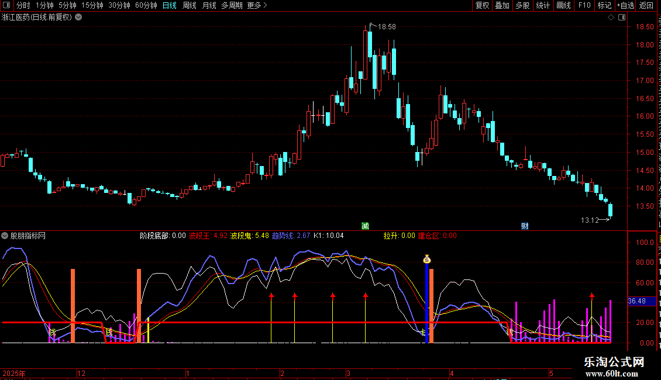Select the 1分钟 period tab

click(x=44, y=5)
